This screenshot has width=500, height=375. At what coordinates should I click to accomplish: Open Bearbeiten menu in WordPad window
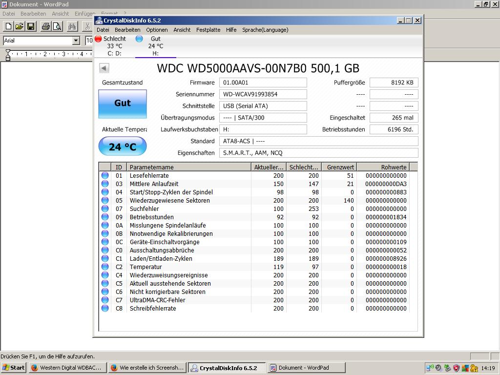tap(33, 14)
